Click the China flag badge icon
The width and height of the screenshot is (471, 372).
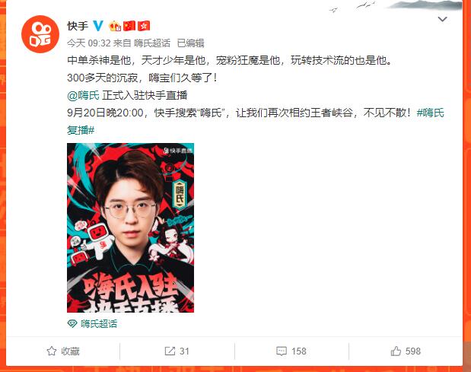tap(129, 26)
